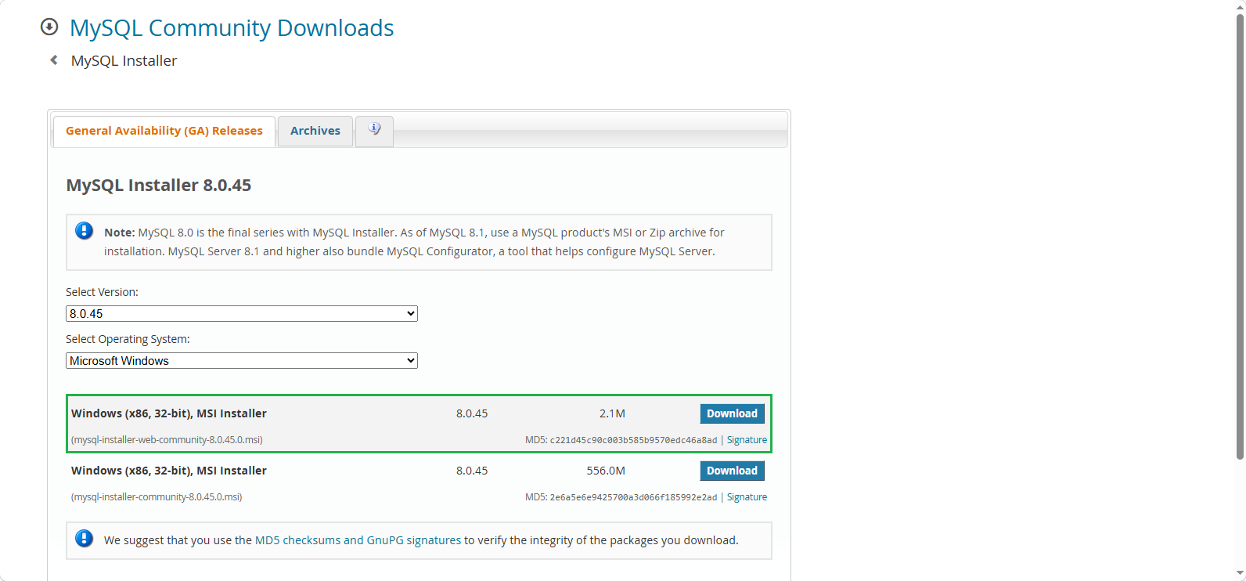Click the installer title in the 556.0M row
This screenshot has width=1246, height=581.
(169, 471)
